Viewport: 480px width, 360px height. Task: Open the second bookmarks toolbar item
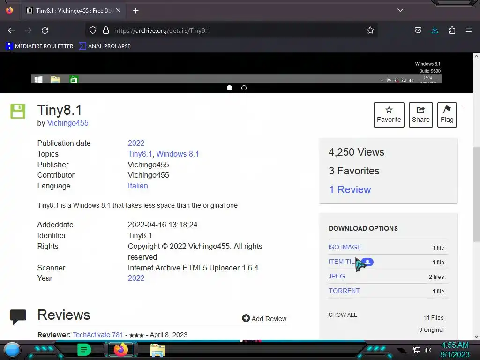pyautogui.click(x=105, y=46)
